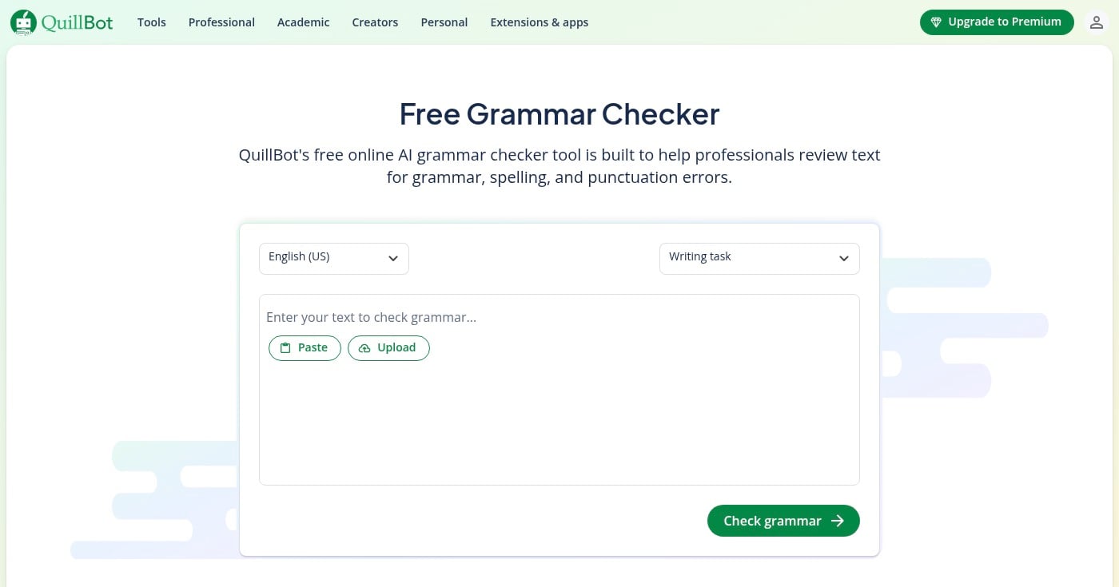The image size is (1119, 587).
Task: Click the cloud icon inside the Upload button
Action: 364,347
